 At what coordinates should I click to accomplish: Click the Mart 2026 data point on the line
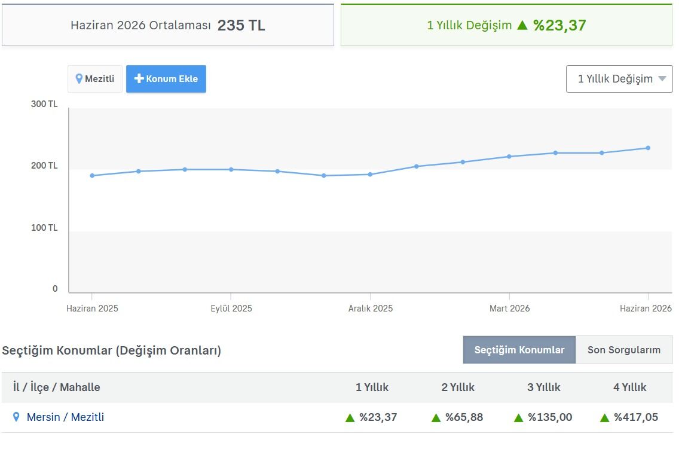(x=509, y=156)
